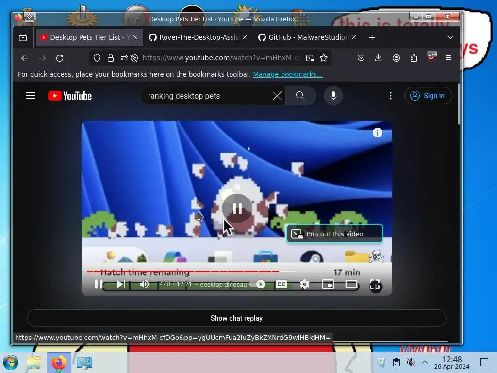This screenshot has height=373, width=497.
Task: Switch to miniplayer mode
Action: pyautogui.click(x=328, y=284)
